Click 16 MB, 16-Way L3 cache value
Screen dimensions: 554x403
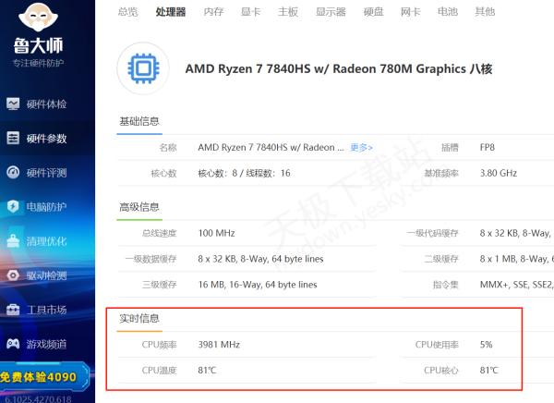[258, 285]
